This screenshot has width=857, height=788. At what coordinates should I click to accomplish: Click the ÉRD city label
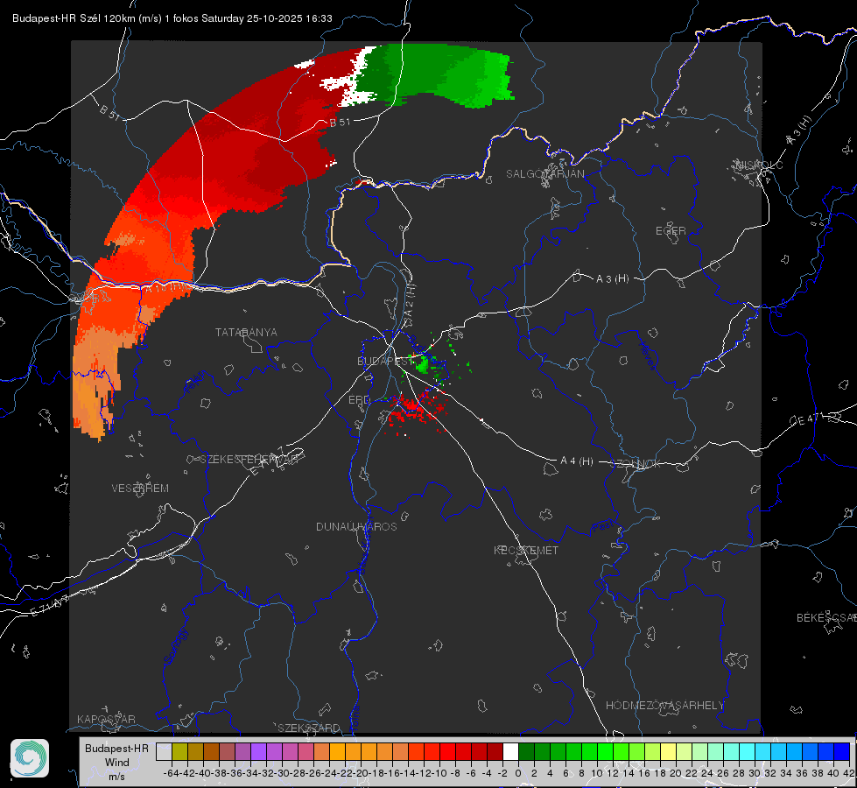[359, 400]
